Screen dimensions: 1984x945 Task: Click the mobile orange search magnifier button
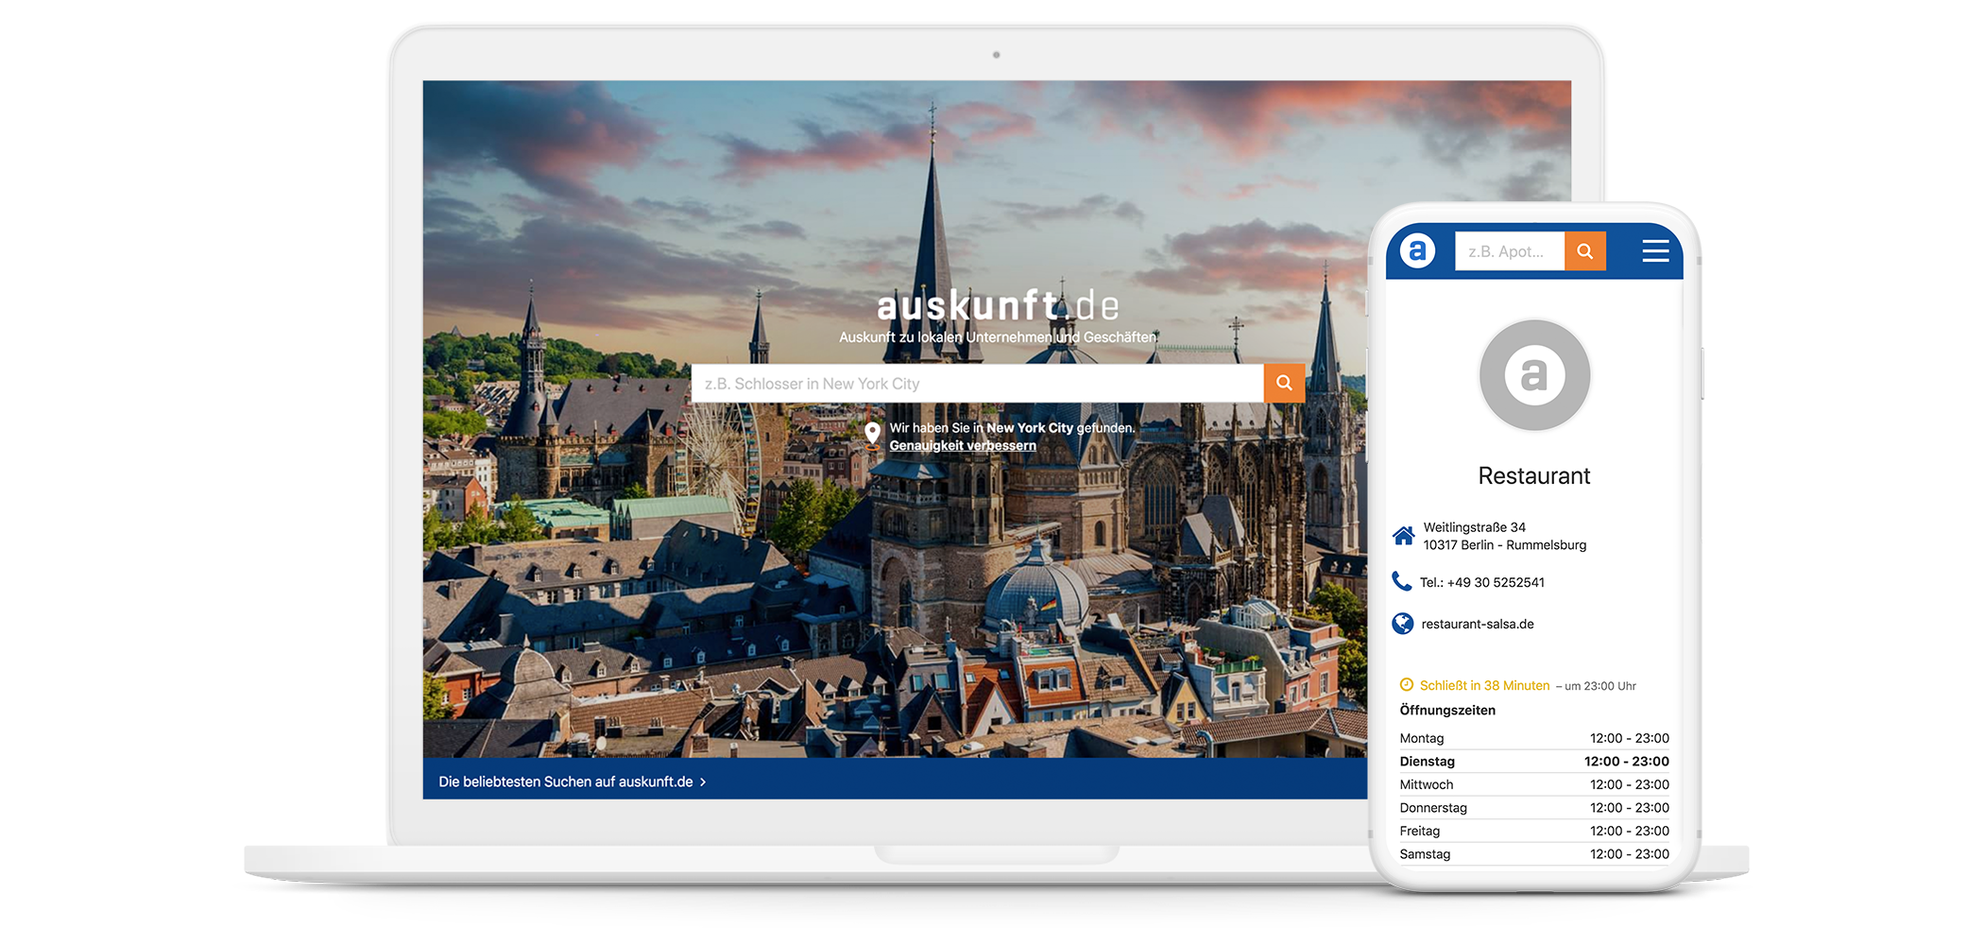click(1585, 251)
